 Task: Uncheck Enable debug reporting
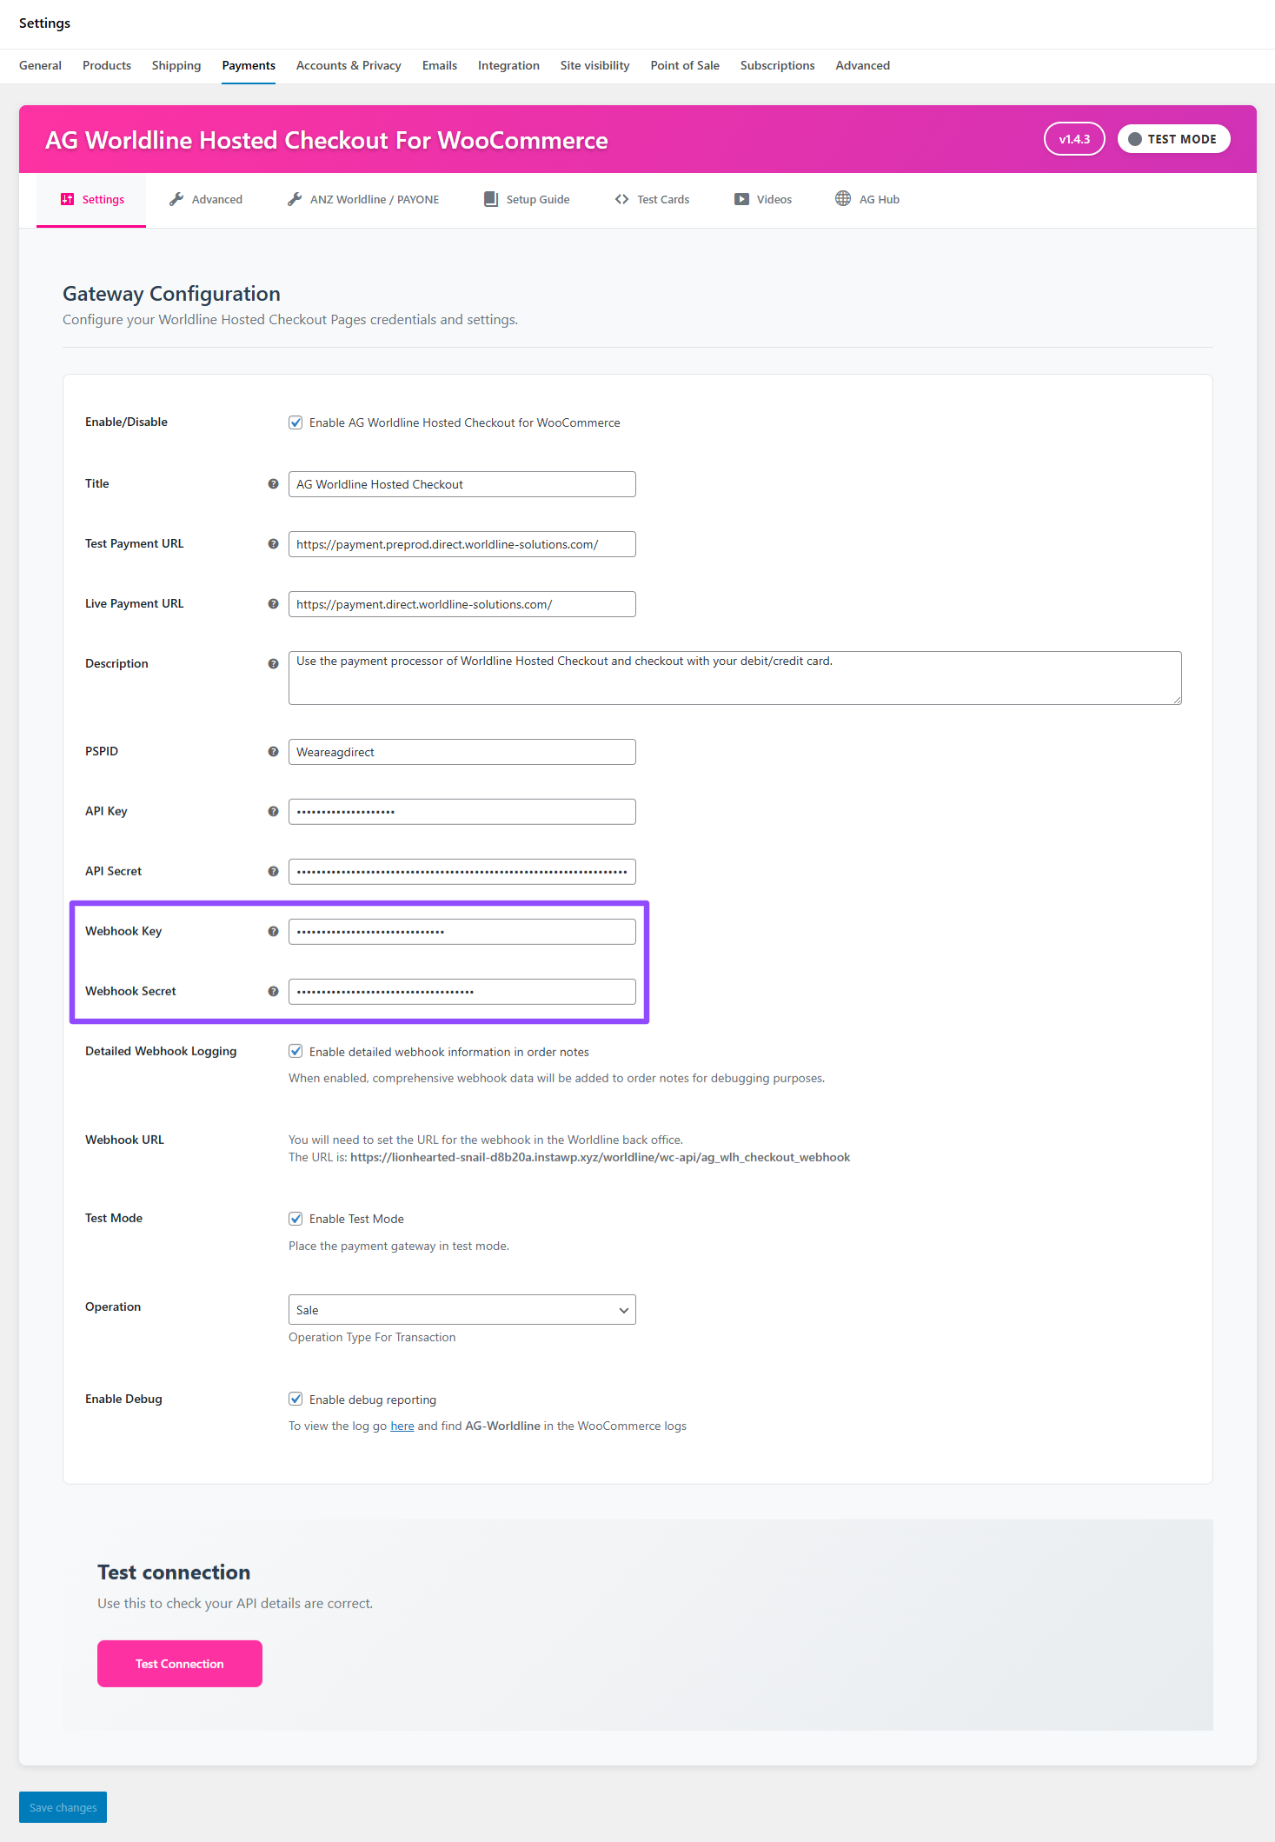296,1400
